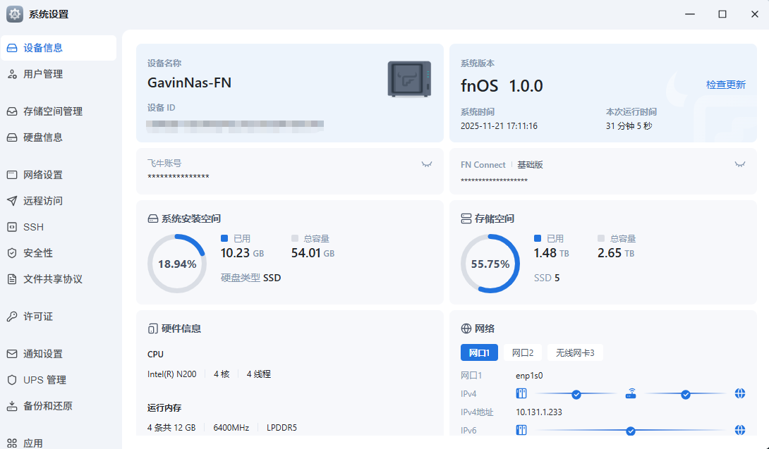Viewport: 769px width, 449px height.
Task: Click the SSH terminal icon
Action: [12, 227]
